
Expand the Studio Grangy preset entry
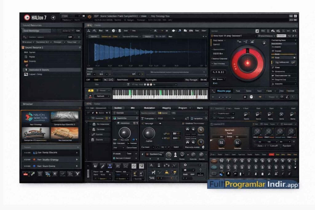[x=77, y=160]
